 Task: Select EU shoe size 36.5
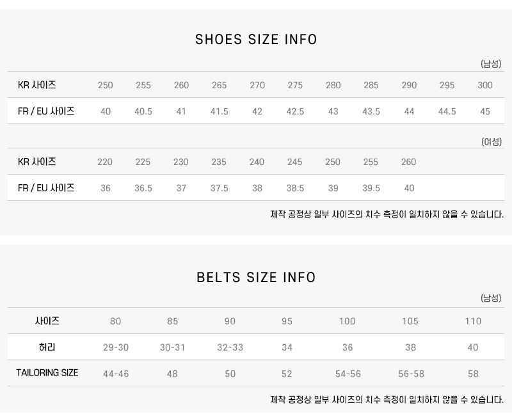point(143,188)
